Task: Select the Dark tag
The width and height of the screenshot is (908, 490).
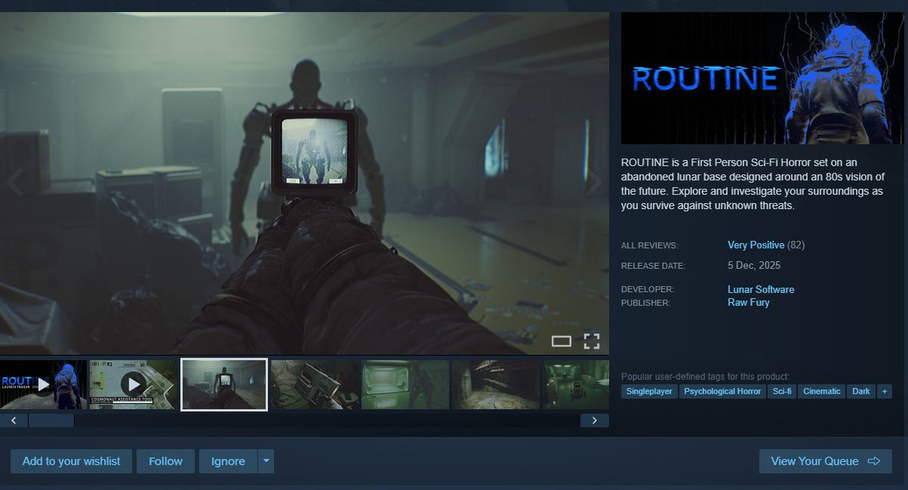Action: pos(860,392)
